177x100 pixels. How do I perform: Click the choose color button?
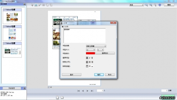(105, 53)
